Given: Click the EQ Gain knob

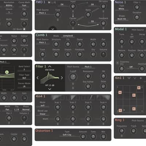Looking at the screenshot, I should click(24, 98).
